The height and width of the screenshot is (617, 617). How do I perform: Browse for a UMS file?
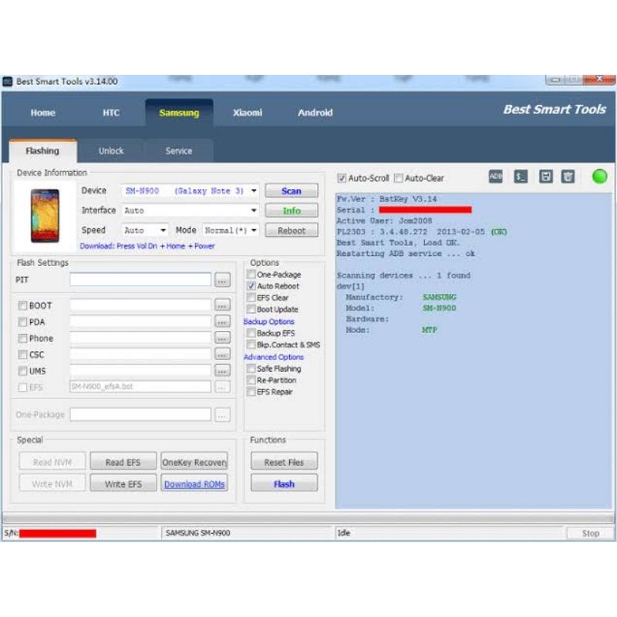coord(222,370)
